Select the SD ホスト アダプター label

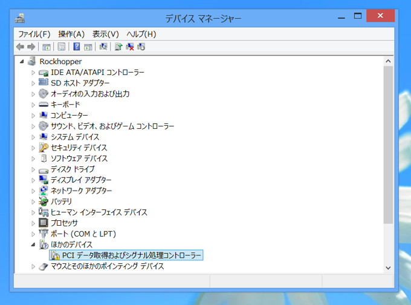click(x=80, y=83)
